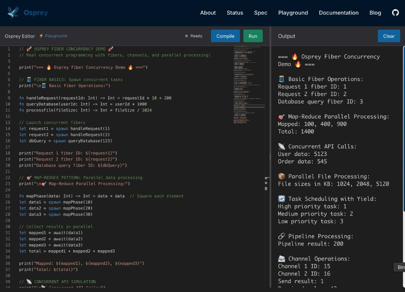The width and height of the screenshot is (405, 292).
Task: Click the 'let total = mapped1 + mapped2 + mapped3' line
Action: coord(67,251)
